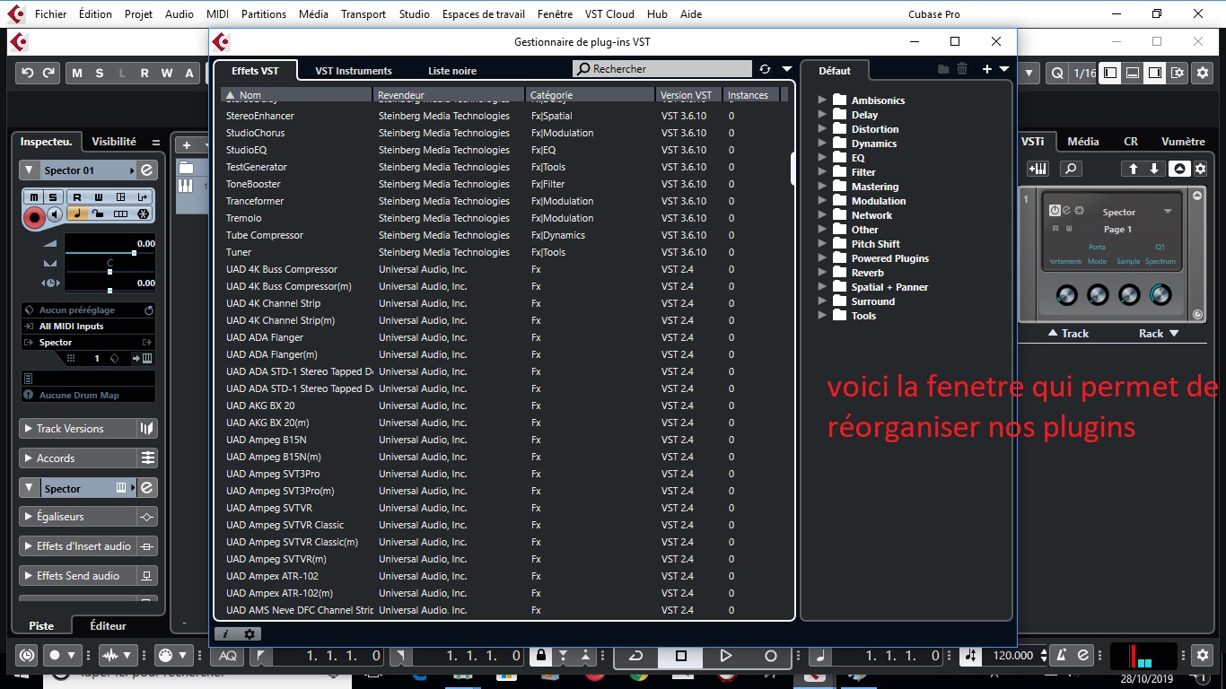Click the find instrument magnifier icon in VSTi
Screen dimensions: 1226x689
[1070, 169]
